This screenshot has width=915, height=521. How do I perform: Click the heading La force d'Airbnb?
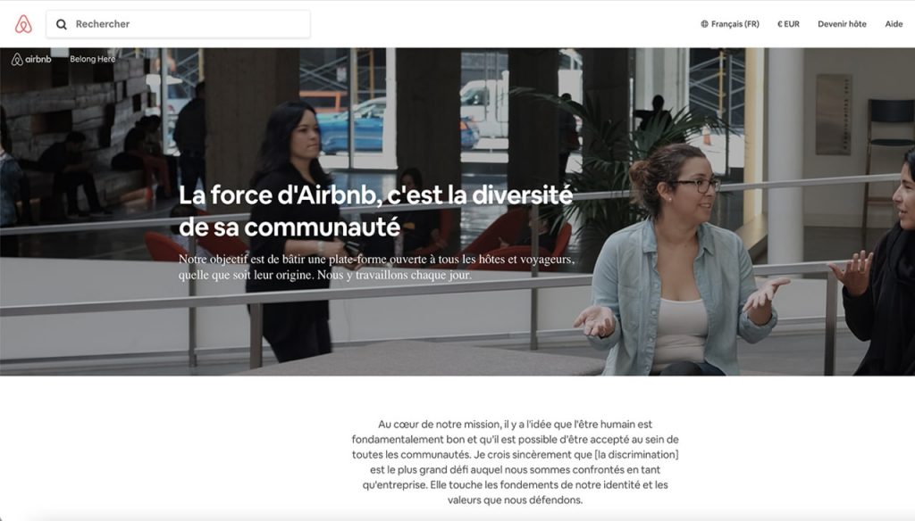coord(375,211)
